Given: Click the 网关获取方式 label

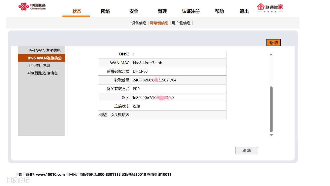Looking at the screenshot, I should coord(118,89).
